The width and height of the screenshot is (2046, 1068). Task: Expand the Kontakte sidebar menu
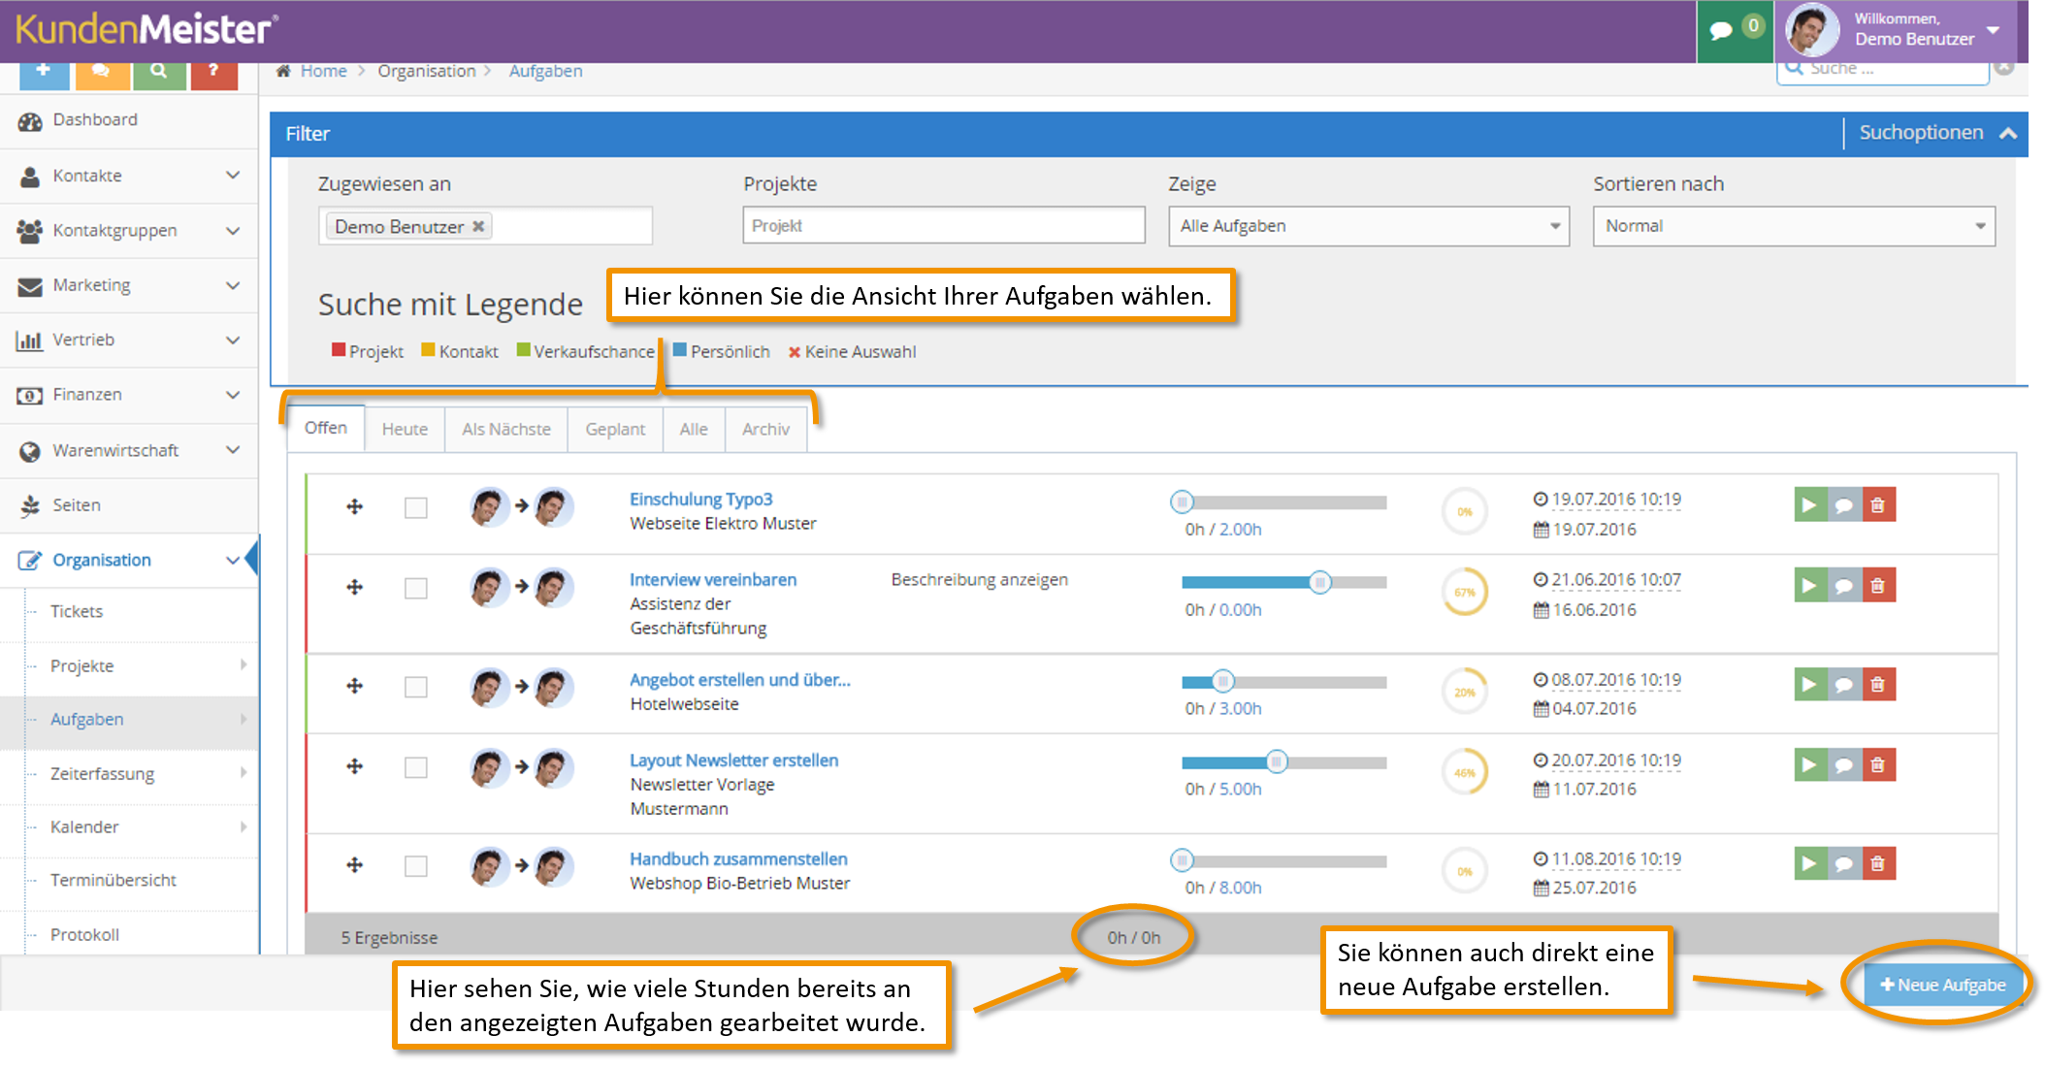(x=129, y=176)
